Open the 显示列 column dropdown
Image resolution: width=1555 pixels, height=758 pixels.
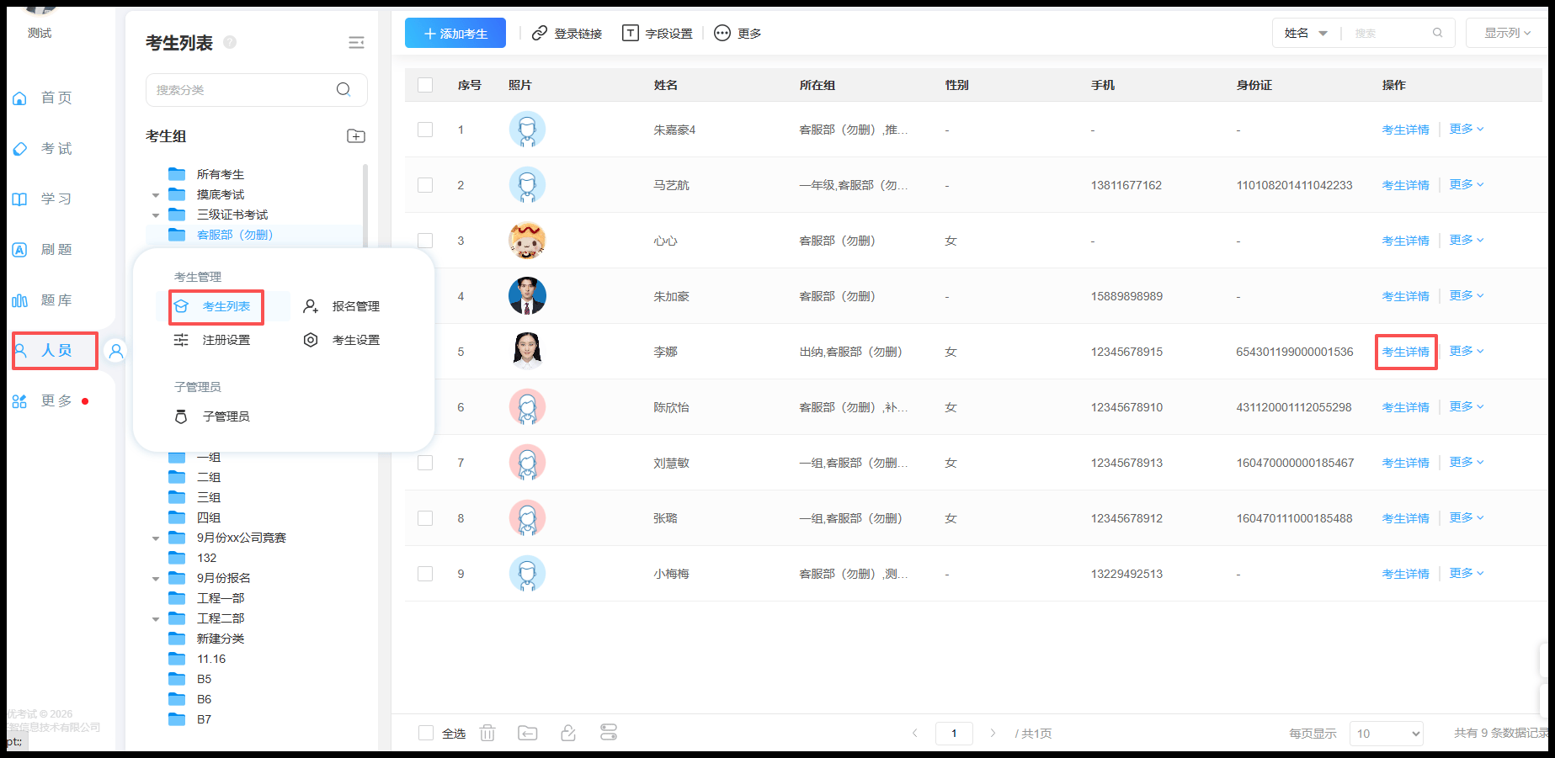1507,33
